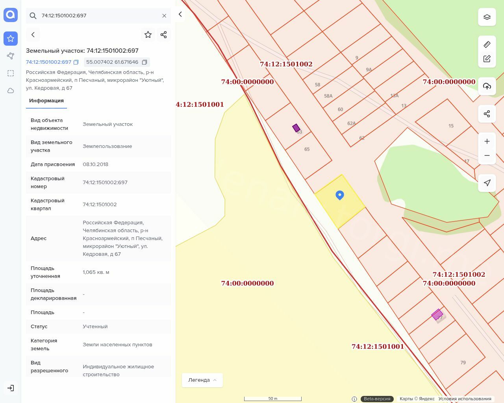Viewport: 504px width, 403px height.
Task: Expand the Легенда panel
Action: (x=202, y=380)
